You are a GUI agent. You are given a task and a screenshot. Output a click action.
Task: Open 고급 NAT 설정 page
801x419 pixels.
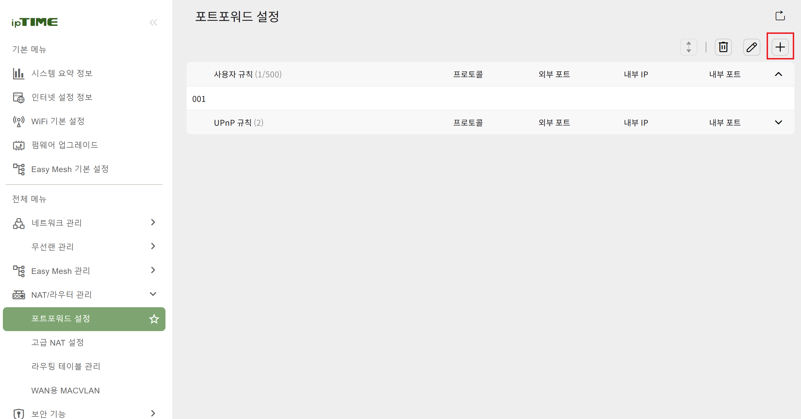(57, 342)
